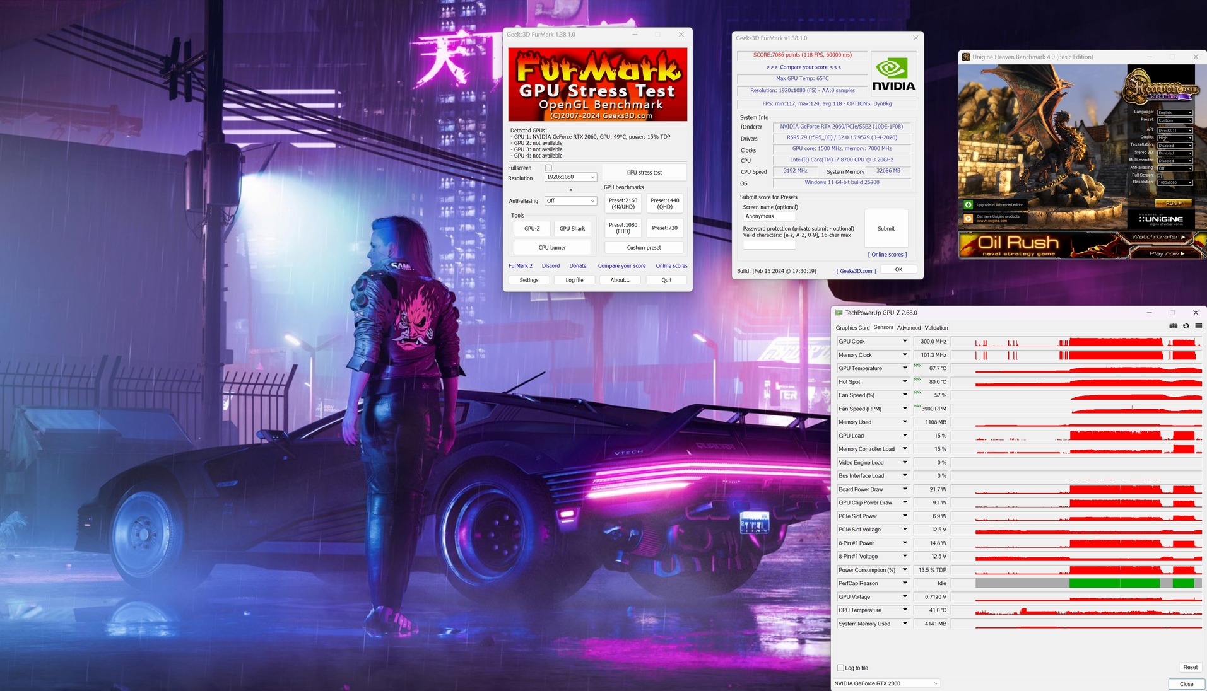Open Heaven Multi-monitor dropdown

(1175, 160)
